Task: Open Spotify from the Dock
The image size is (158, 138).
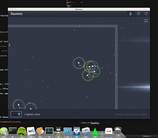Action: [x=22, y=131]
